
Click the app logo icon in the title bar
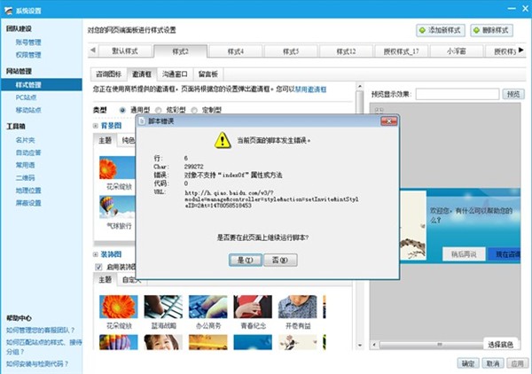tap(9, 11)
